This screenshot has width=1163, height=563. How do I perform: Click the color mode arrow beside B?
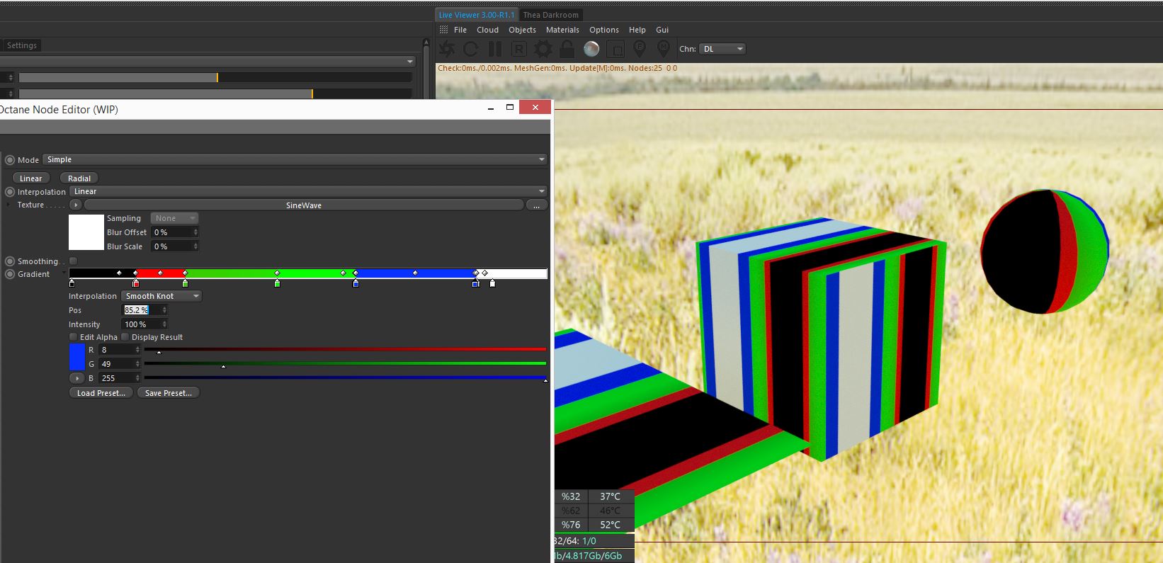(x=77, y=378)
